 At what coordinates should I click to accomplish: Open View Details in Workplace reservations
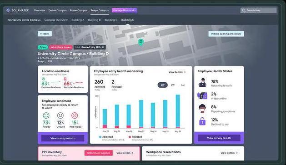click(x=229, y=153)
